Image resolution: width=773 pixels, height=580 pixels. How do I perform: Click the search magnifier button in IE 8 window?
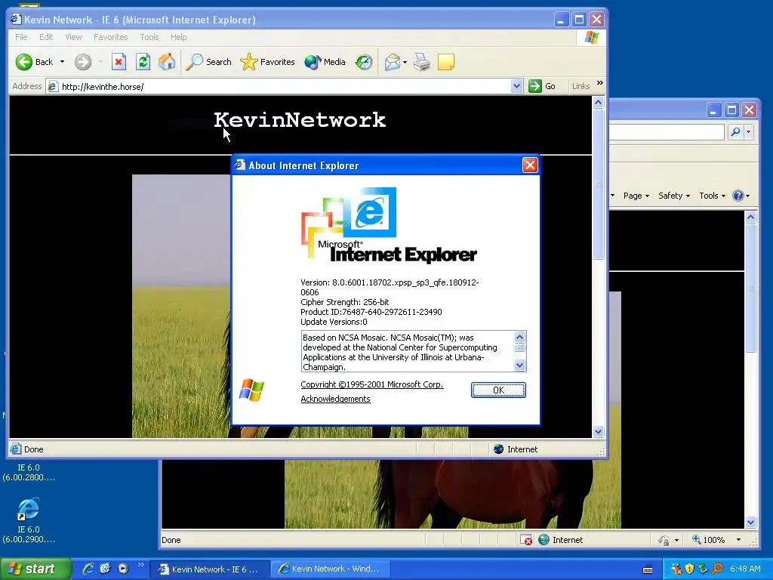(x=735, y=131)
